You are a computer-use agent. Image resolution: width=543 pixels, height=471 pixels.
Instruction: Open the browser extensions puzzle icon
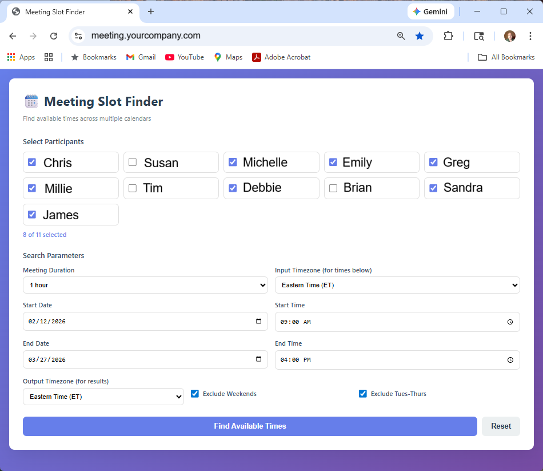(449, 35)
